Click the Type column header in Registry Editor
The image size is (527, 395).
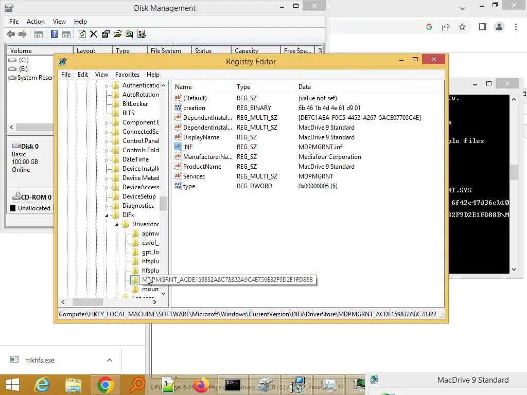(x=265, y=86)
